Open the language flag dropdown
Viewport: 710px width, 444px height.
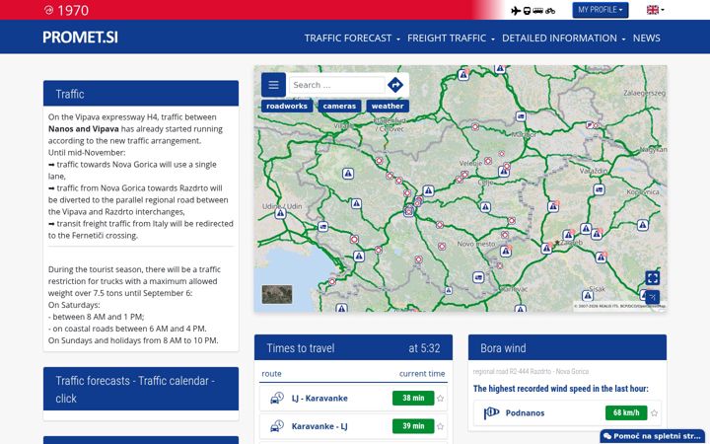point(655,10)
